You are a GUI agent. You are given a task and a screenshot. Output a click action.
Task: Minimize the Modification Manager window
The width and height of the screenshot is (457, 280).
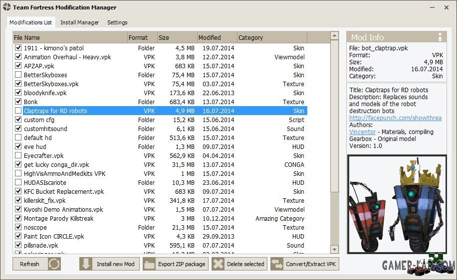tap(432, 7)
